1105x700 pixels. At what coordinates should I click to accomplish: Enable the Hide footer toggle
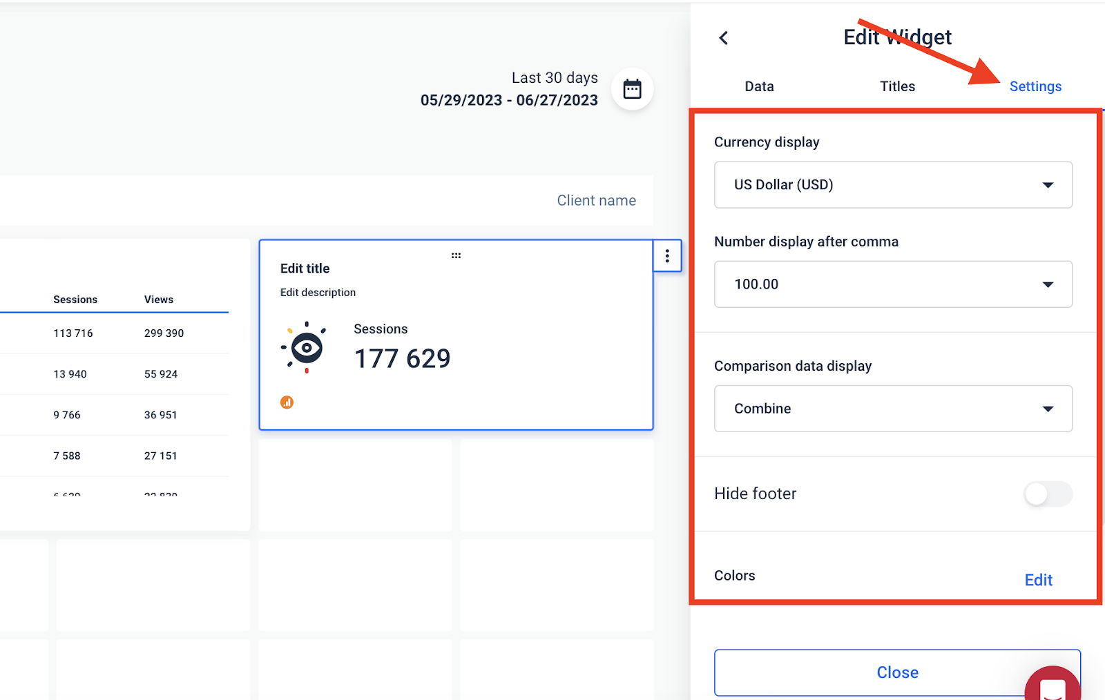click(1047, 494)
